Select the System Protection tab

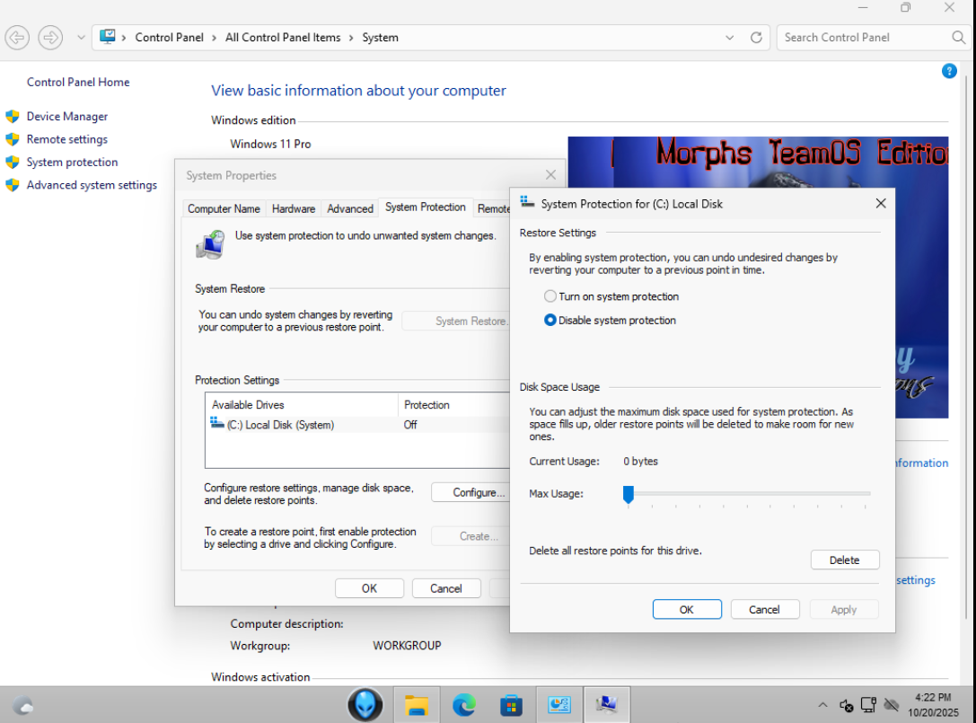coord(425,207)
